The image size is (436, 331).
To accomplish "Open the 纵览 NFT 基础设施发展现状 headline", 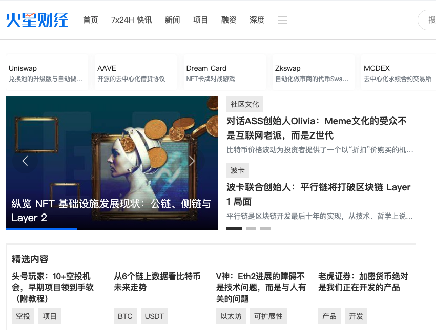I will 111,210.
